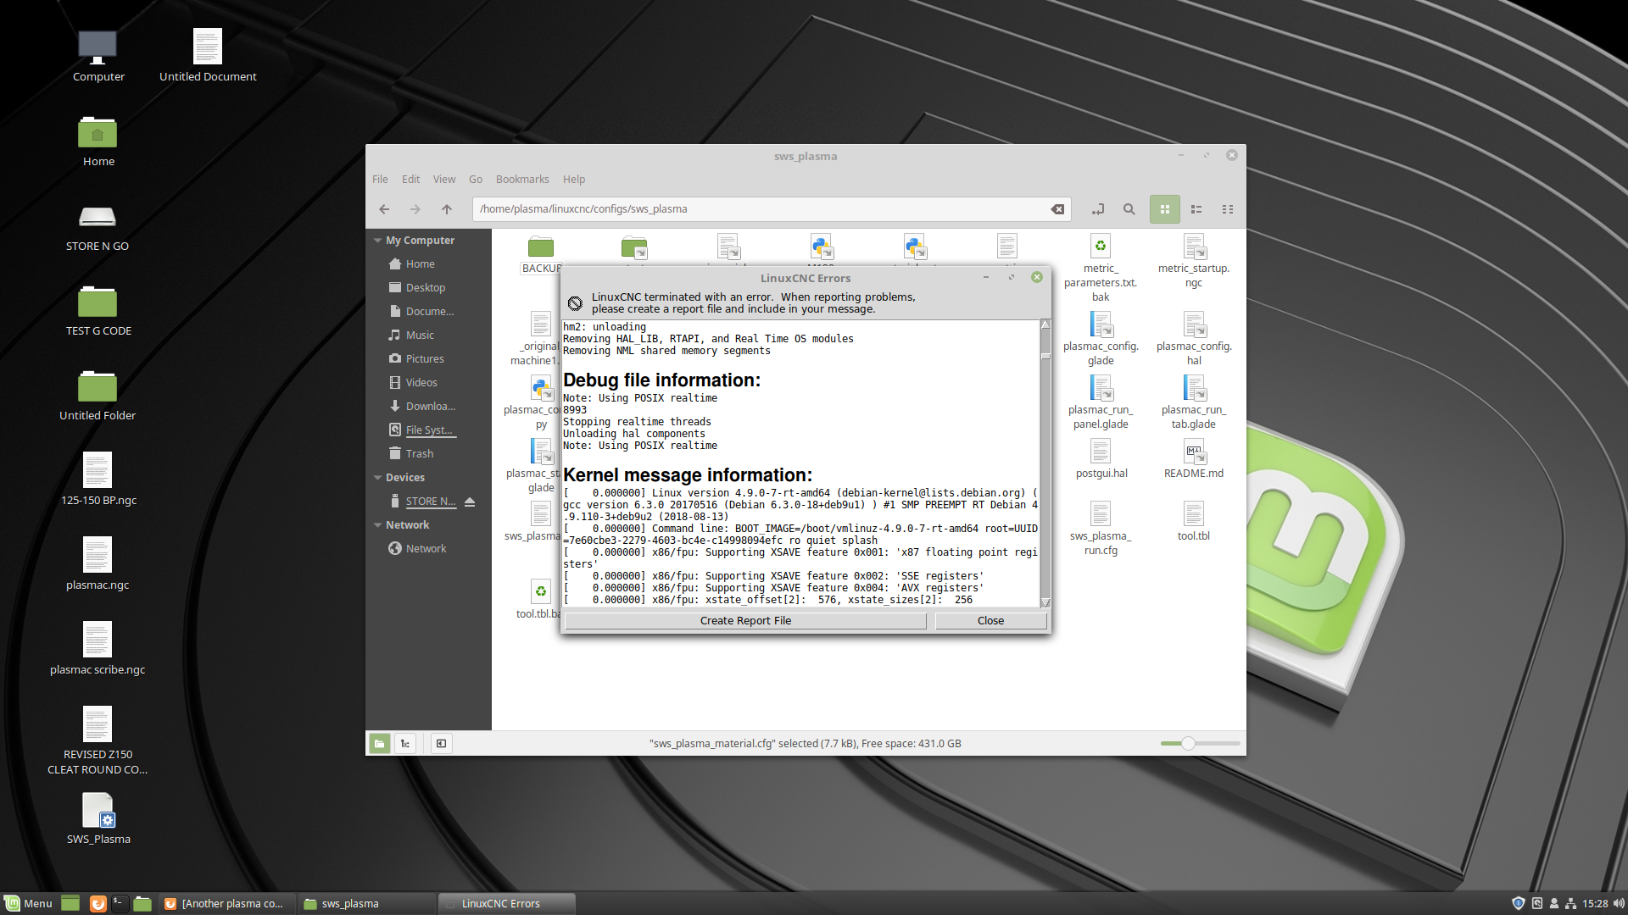Switch to icon view
This screenshot has height=915, width=1628.
click(1165, 209)
